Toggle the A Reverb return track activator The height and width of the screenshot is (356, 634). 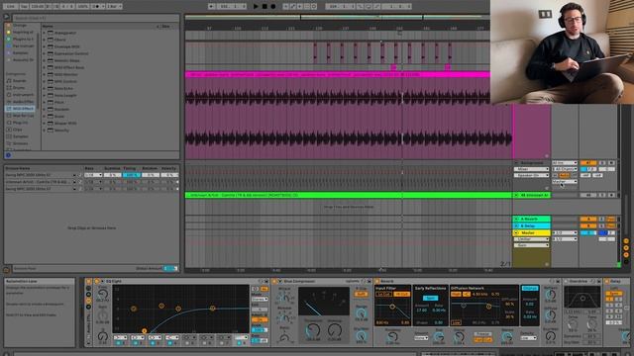click(587, 219)
